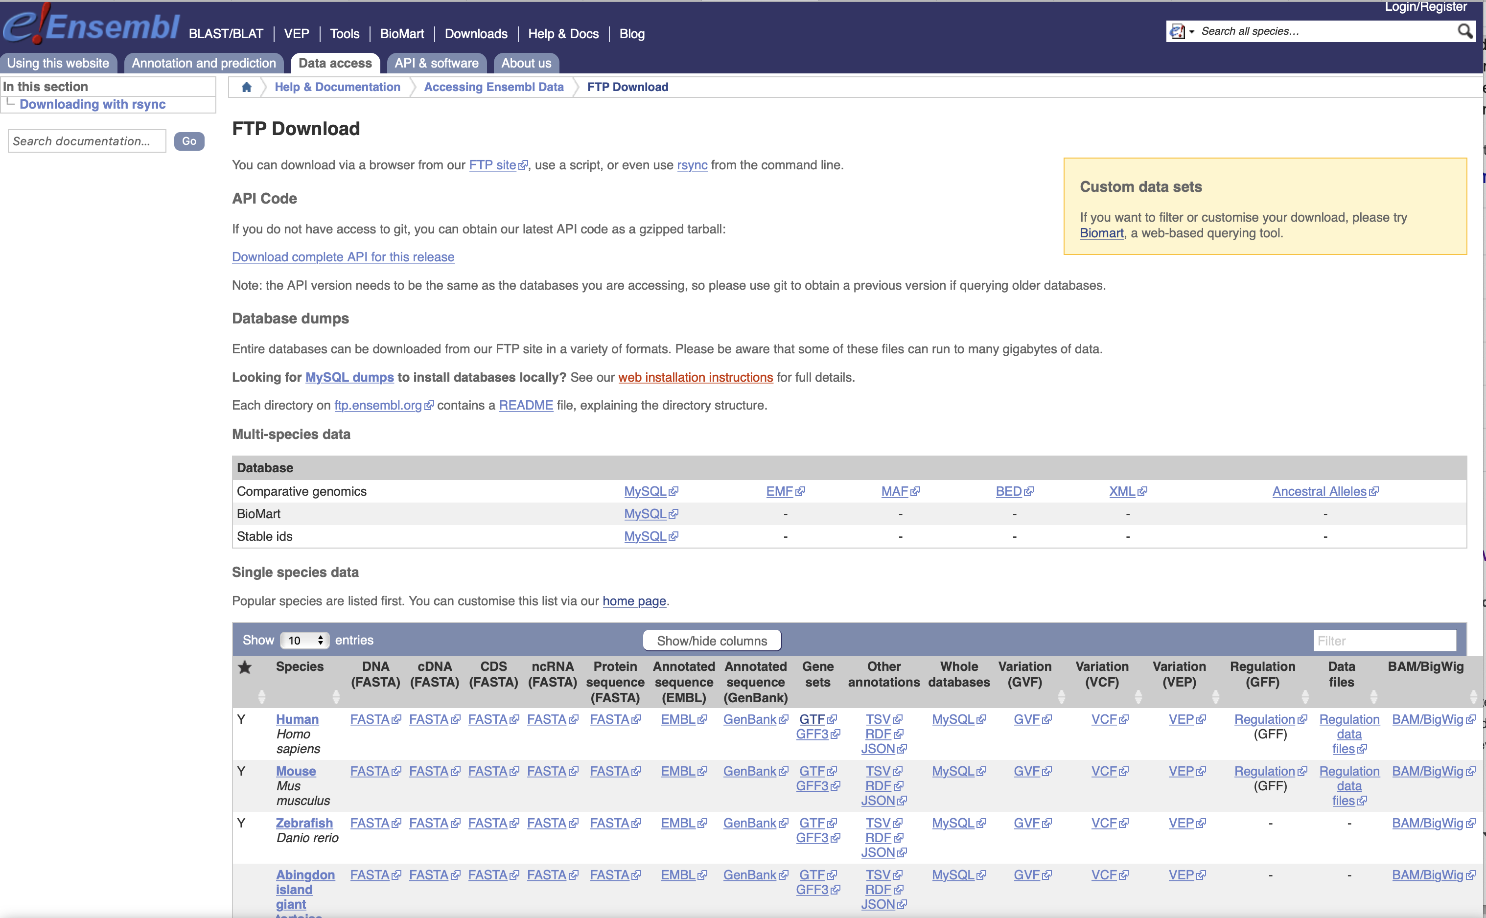The image size is (1486, 918).
Task: Click the Ensembl logo
Action: (x=91, y=25)
